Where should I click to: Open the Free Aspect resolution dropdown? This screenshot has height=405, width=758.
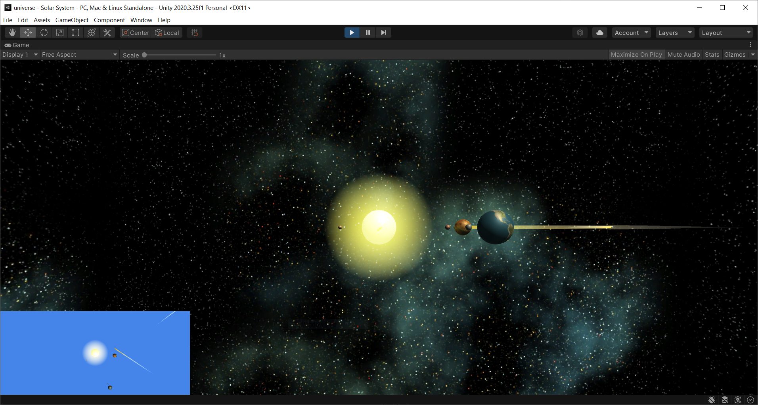click(79, 54)
